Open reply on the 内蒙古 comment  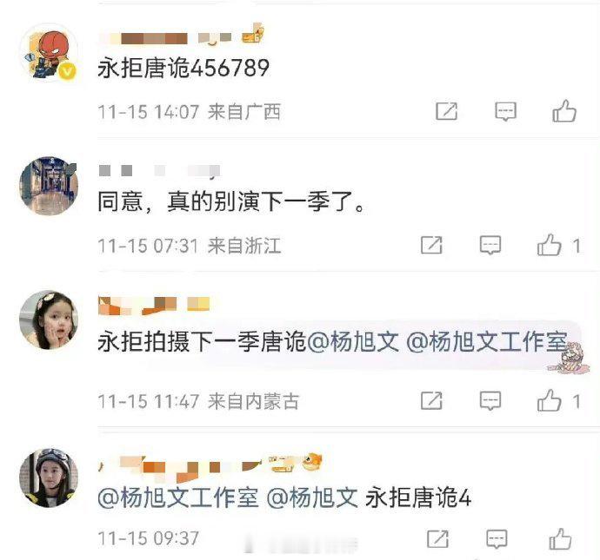[490, 401]
